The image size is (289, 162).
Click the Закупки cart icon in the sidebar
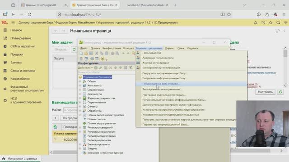pos(5,63)
